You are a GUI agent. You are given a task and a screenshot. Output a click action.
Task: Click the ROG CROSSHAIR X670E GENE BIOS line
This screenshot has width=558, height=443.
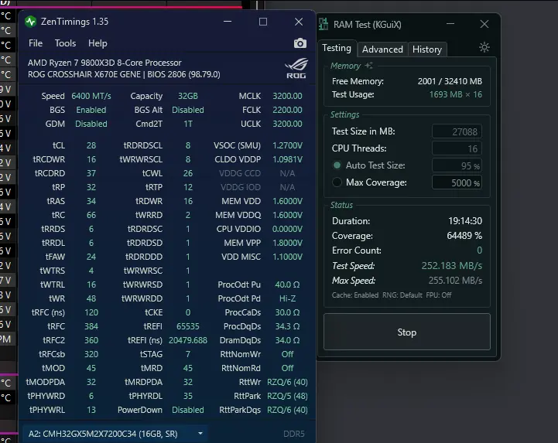click(124, 74)
